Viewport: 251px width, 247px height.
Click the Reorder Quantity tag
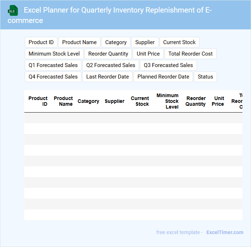tap(108, 54)
